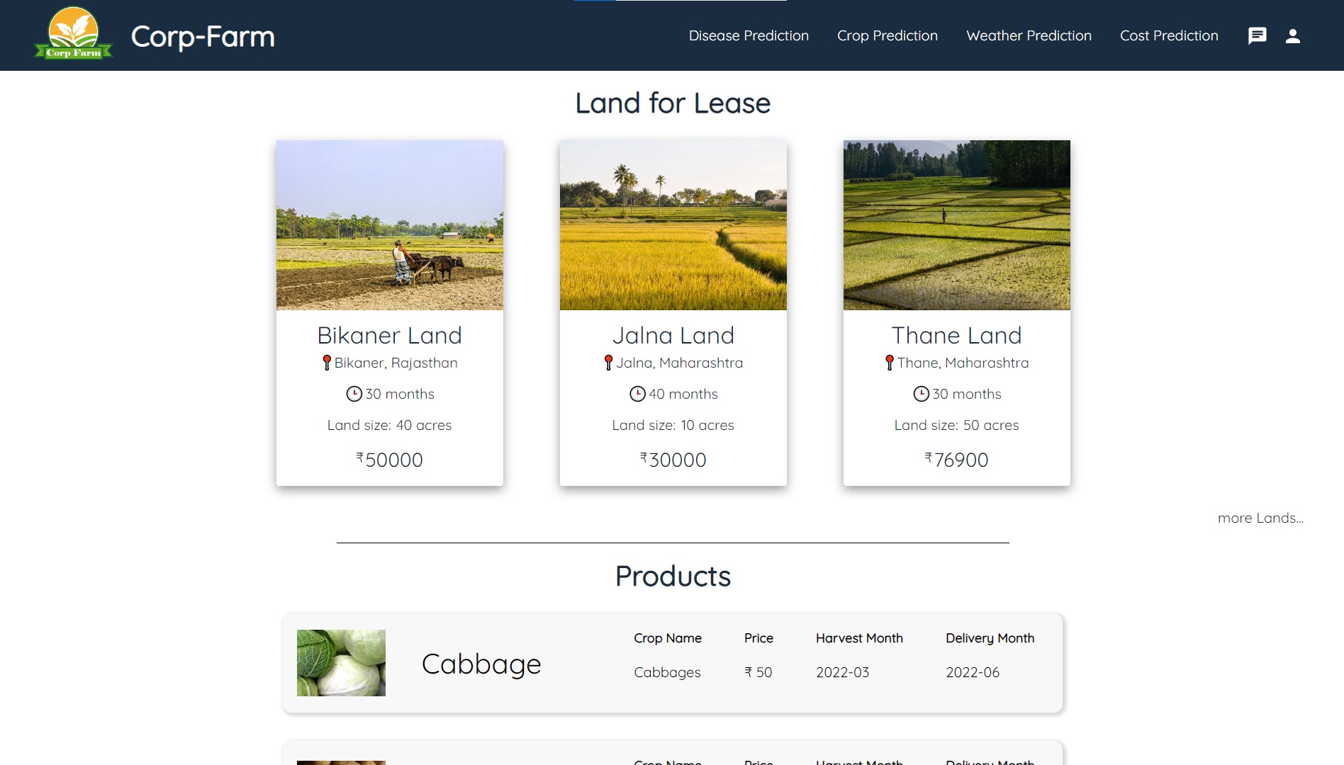The height and width of the screenshot is (765, 1344).
Task: Click the clock icon on Bikaner Land card
Action: [x=354, y=394]
